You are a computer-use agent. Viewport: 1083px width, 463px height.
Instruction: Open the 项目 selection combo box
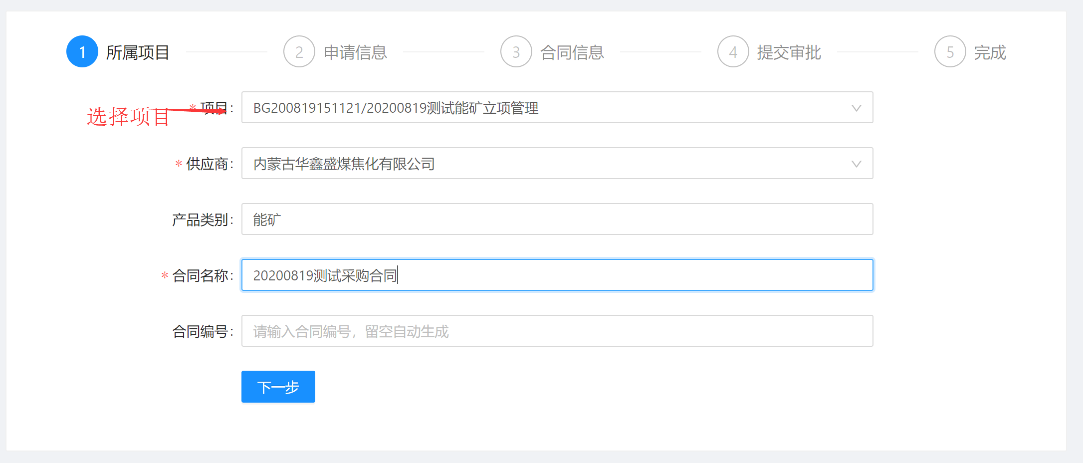[x=557, y=107]
